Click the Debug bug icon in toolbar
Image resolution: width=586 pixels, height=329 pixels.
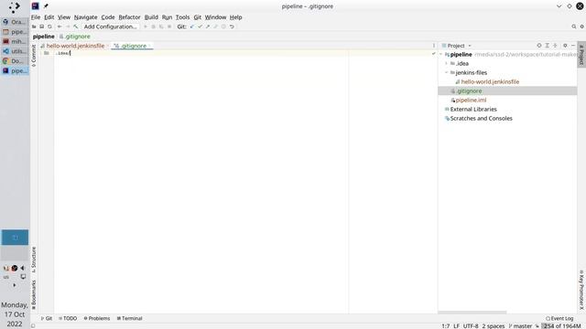click(x=153, y=27)
